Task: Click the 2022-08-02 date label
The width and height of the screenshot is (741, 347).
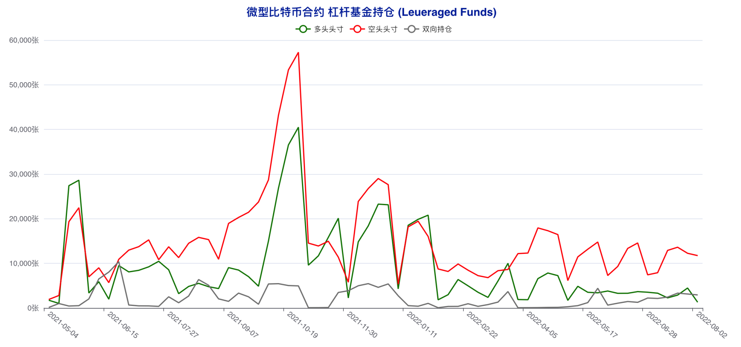Action: tap(712, 325)
